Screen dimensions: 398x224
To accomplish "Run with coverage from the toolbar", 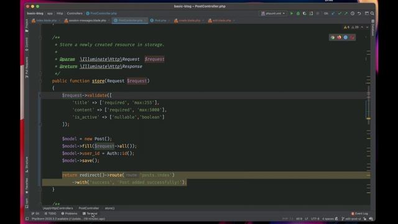I will [x=304, y=14].
